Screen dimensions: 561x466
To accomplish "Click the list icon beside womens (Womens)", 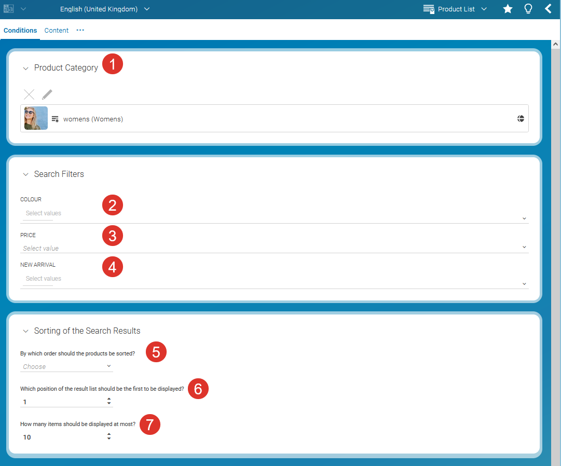I will click(55, 118).
